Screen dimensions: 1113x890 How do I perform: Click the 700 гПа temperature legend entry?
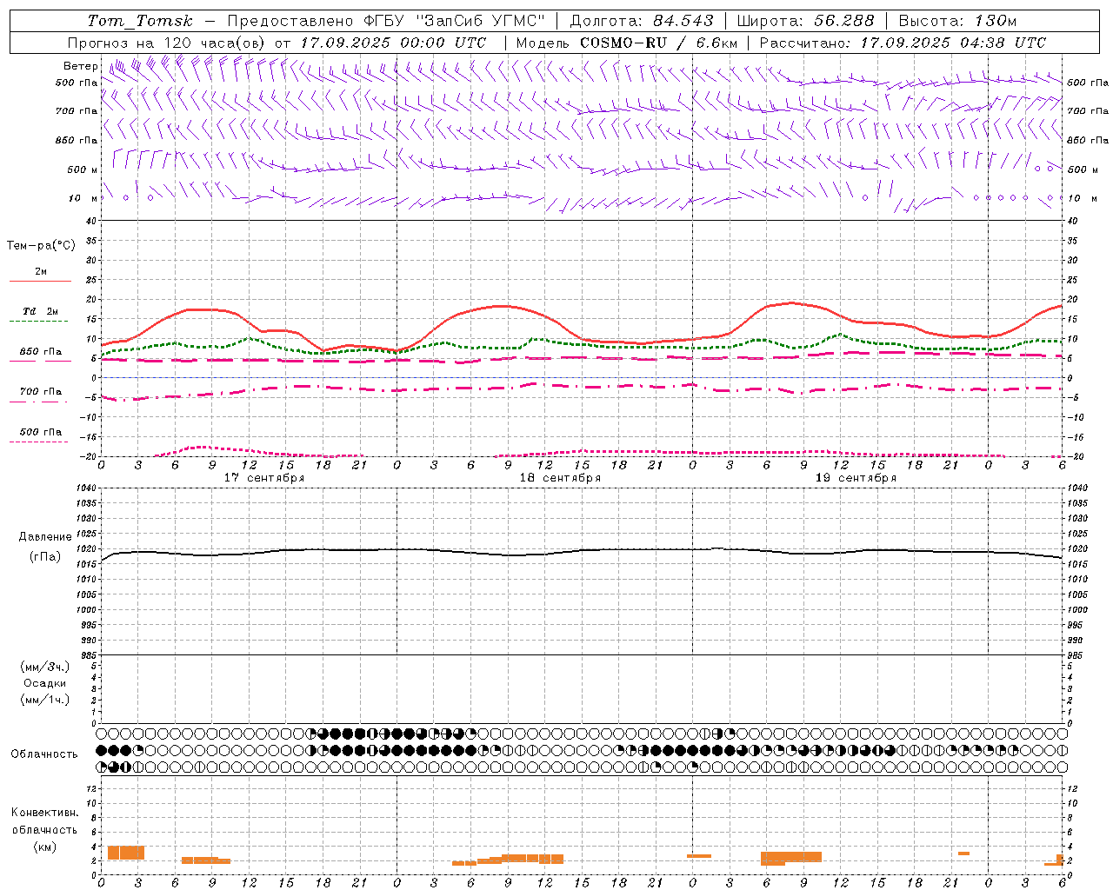(x=40, y=392)
